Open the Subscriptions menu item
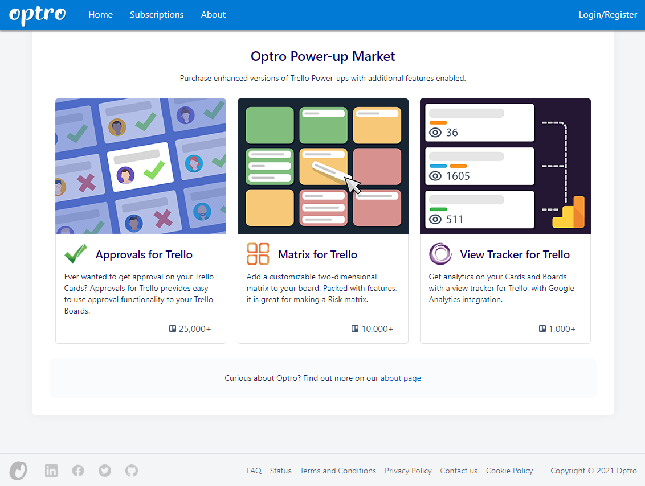645x486 pixels. (157, 15)
